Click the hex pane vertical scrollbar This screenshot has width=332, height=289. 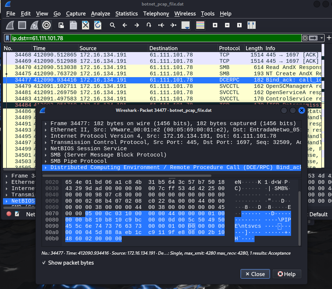[x=299, y=218]
